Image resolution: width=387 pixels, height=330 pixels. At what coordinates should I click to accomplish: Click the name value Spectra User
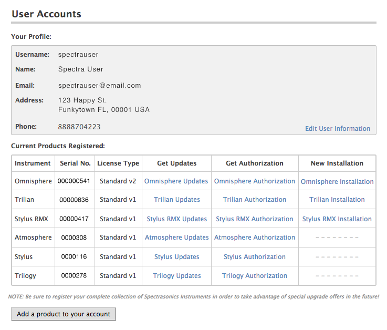point(80,69)
